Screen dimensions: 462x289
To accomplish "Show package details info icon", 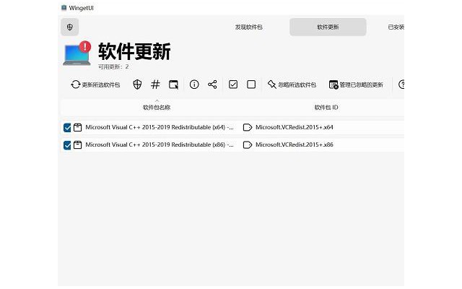I will (x=194, y=85).
